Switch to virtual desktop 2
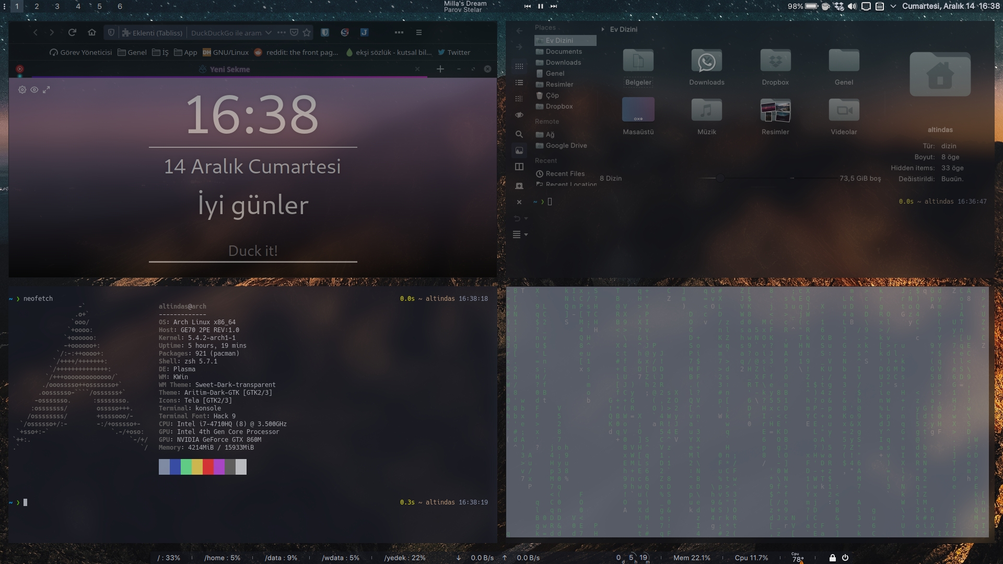Viewport: 1003px width, 564px height. click(37, 6)
